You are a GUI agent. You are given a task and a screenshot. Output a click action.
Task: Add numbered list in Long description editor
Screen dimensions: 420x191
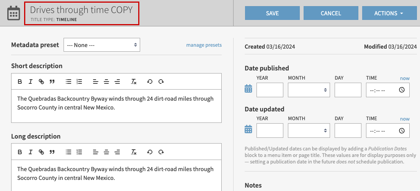[79, 152]
